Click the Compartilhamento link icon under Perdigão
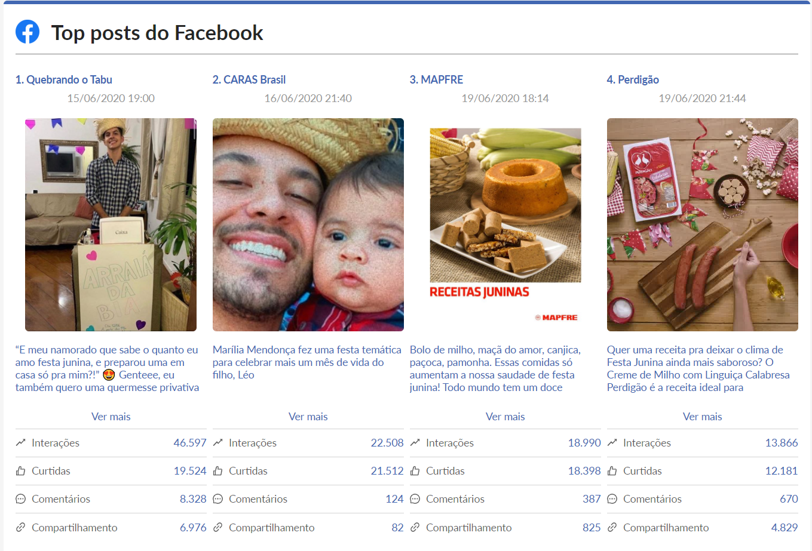812x551 pixels. 612,528
